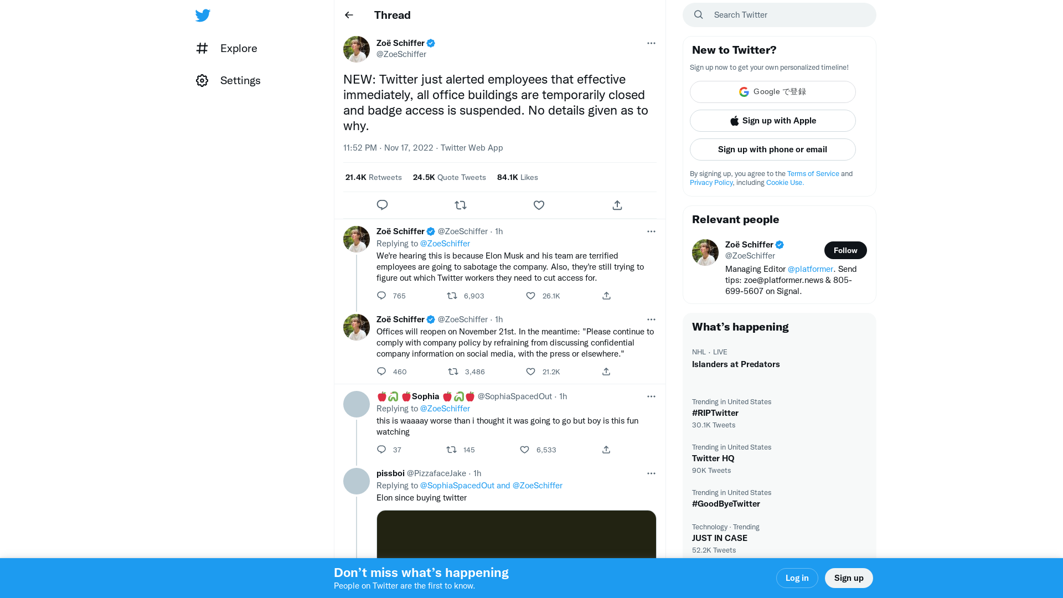Open the more options menu on the main tweet

pyautogui.click(x=651, y=43)
